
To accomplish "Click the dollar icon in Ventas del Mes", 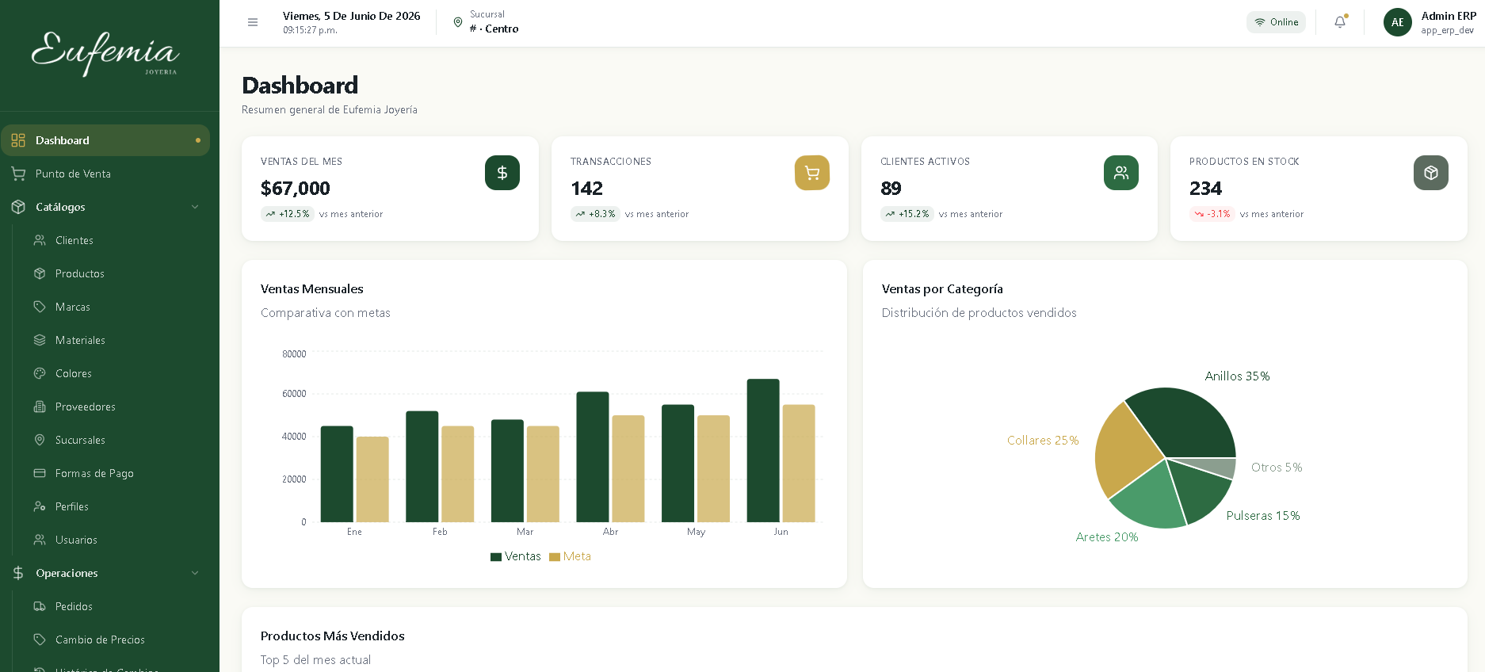I will 502,173.
